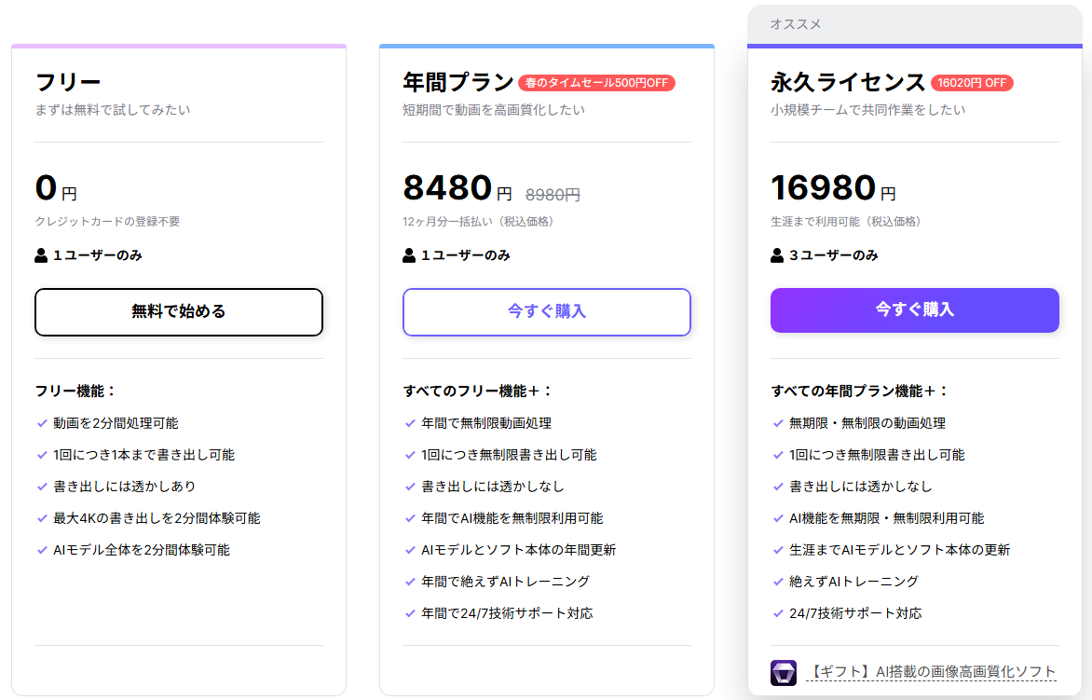Image resolution: width=1092 pixels, height=700 pixels.
Task: Click the 無料で始める button
Action: pyautogui.click(x=179, y=311)
